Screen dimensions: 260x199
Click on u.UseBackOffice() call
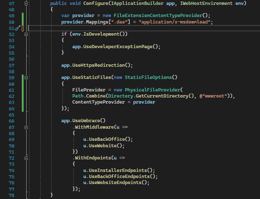tap(107, 139)
